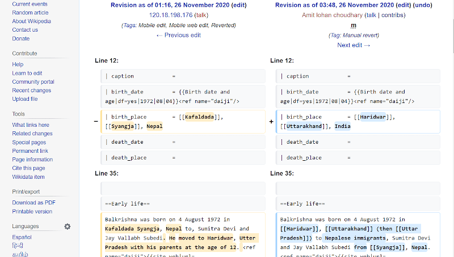The image size is (454, 257).
Task: Select Random article in sidebar
Action: pyautogui.click(x=31, y=12)
